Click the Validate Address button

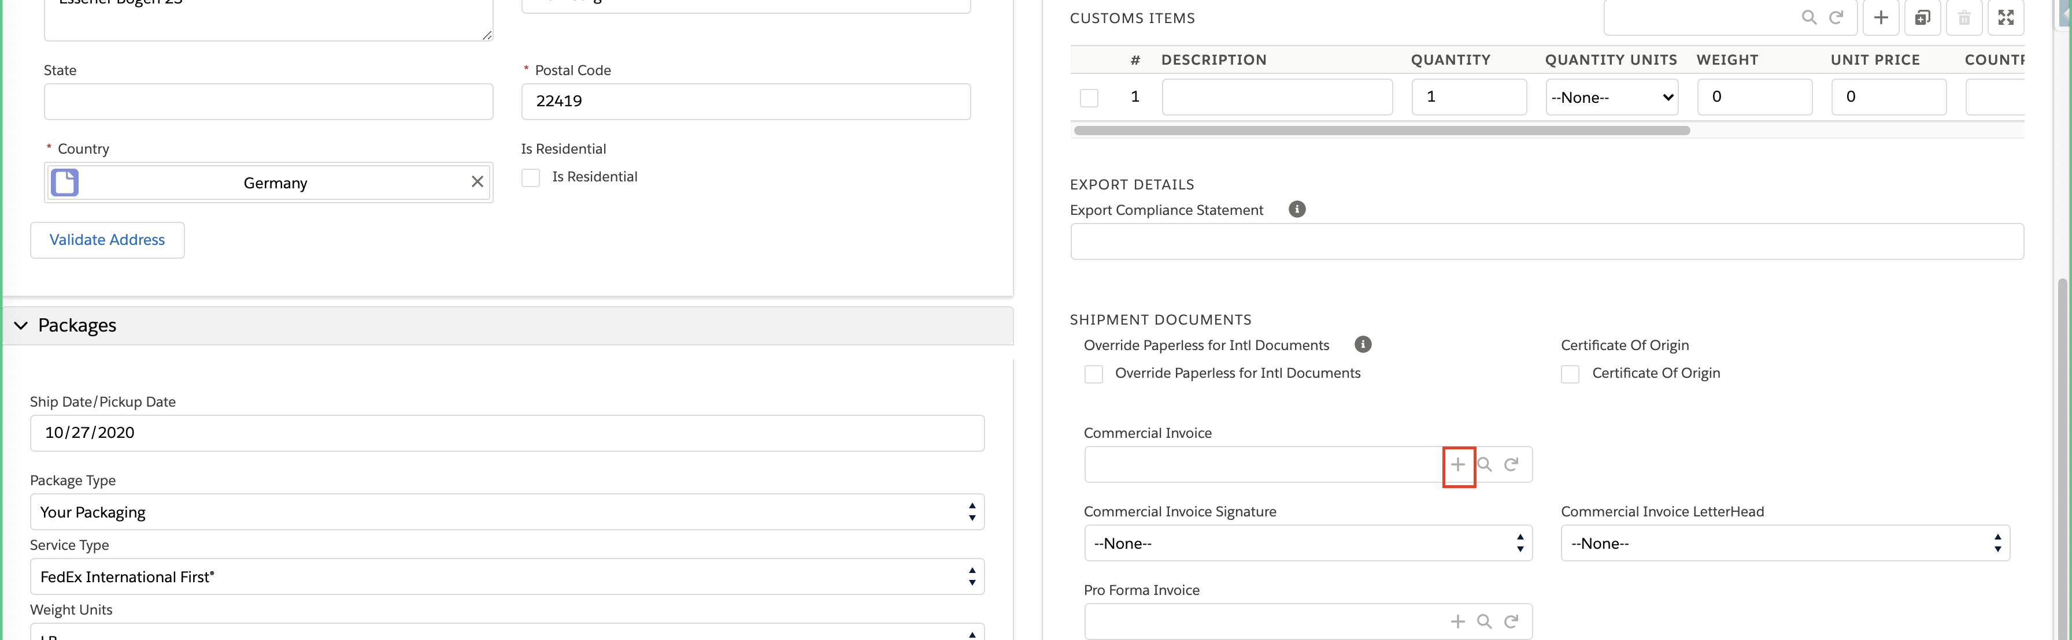click(108, 240)
